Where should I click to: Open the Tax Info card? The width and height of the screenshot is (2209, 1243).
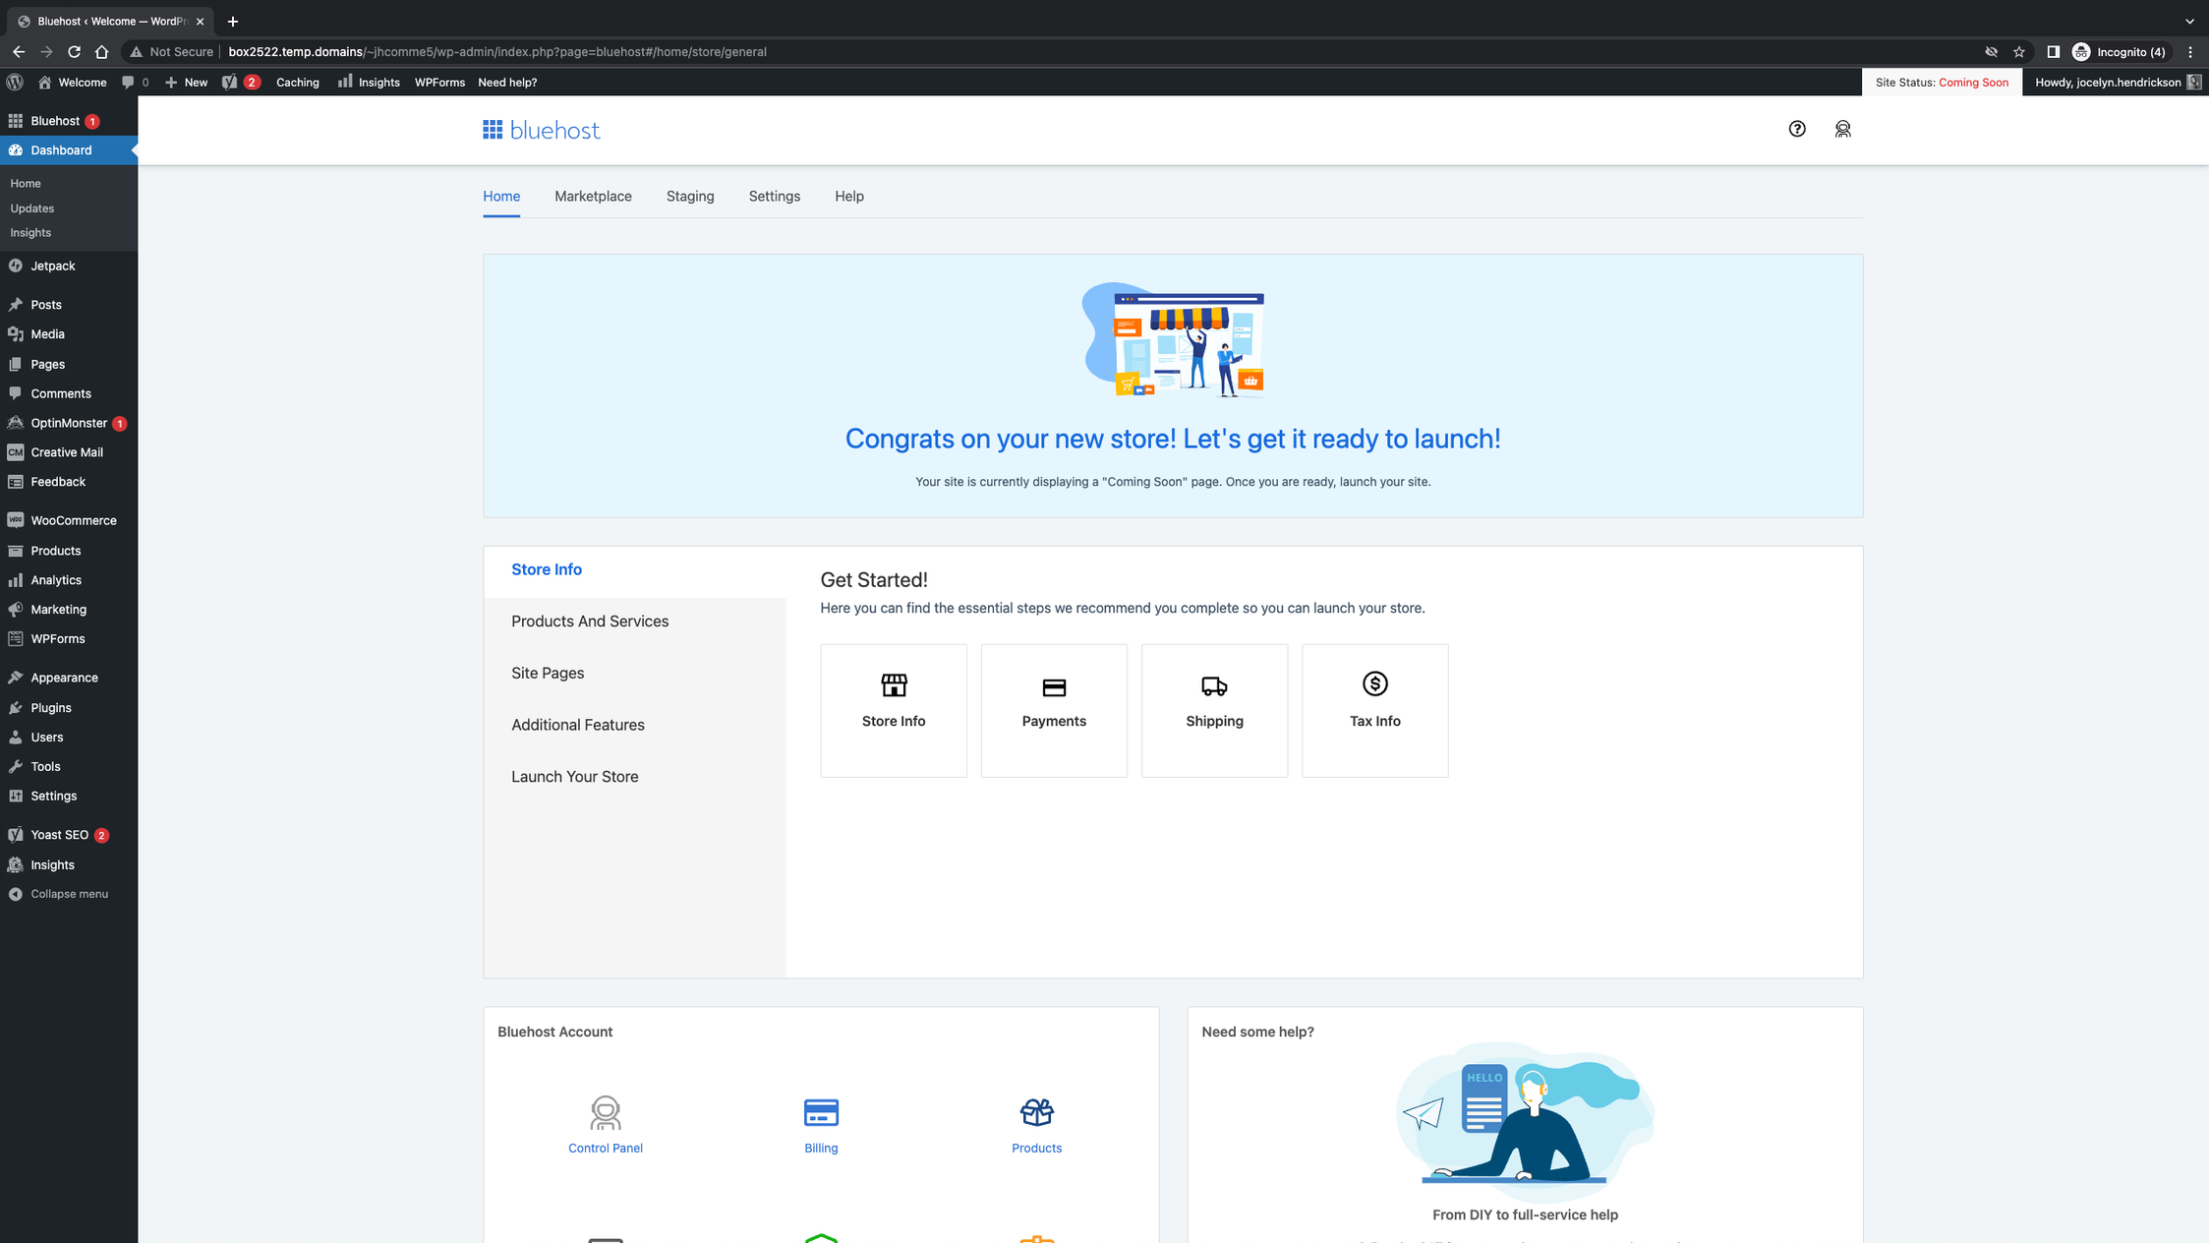(1375, 710)
